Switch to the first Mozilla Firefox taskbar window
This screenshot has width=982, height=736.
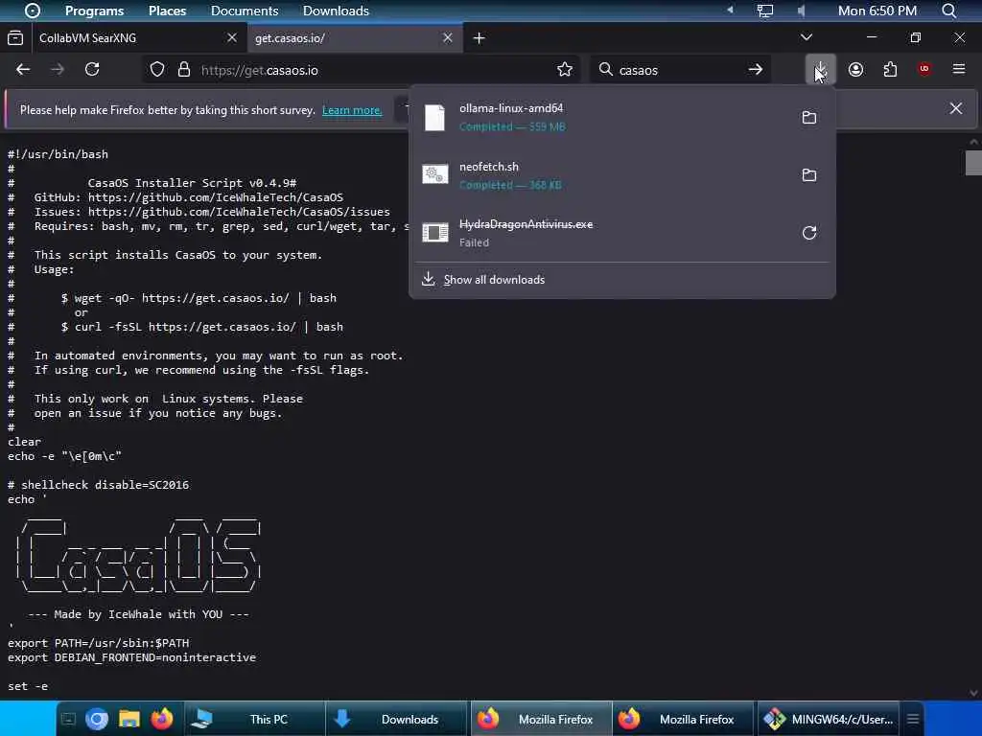coord(541,719)
